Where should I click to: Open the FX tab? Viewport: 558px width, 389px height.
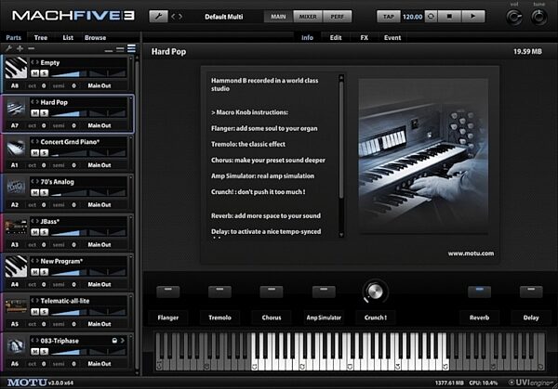click(364, 38)
